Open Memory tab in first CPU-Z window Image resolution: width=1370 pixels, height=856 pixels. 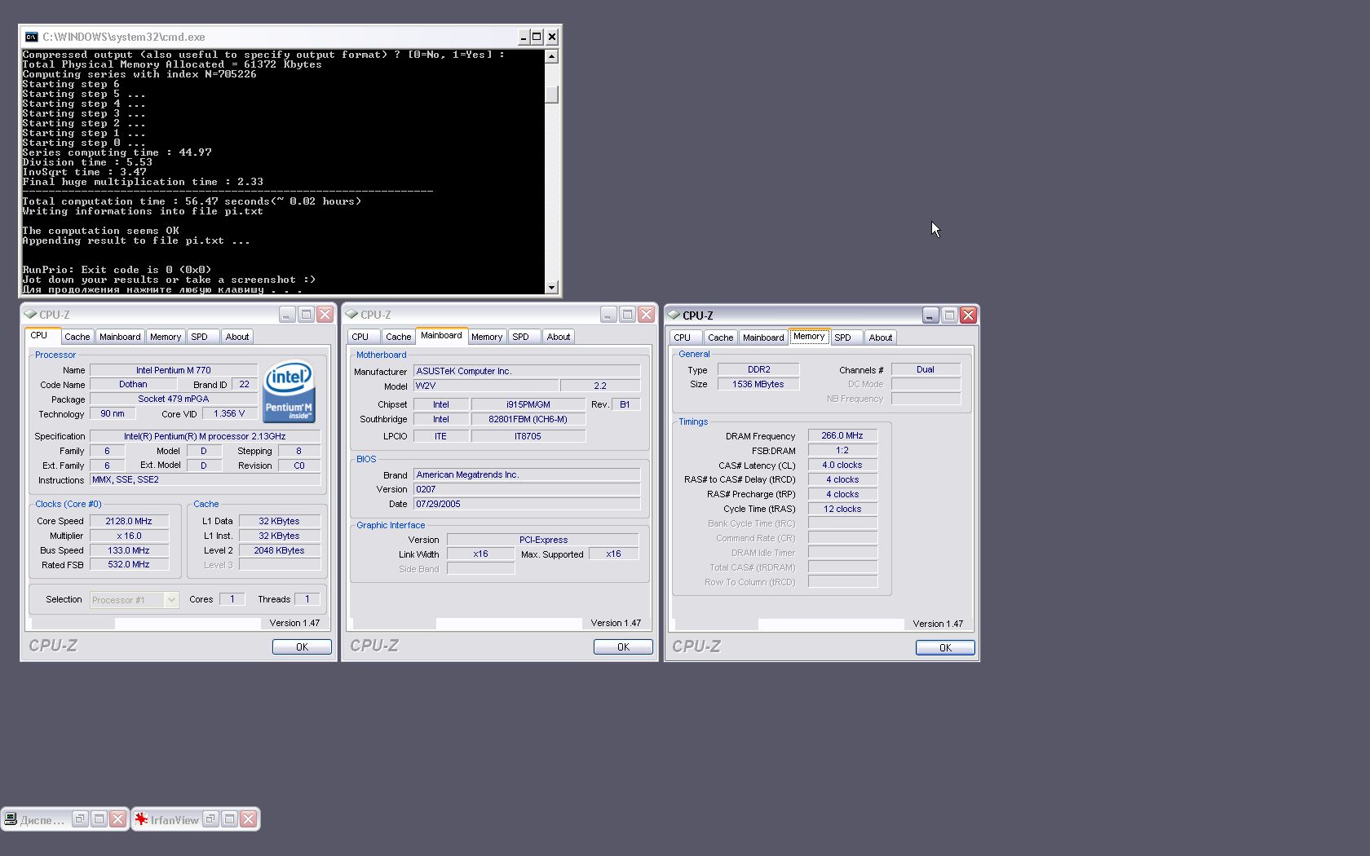[x=166, y=337]
